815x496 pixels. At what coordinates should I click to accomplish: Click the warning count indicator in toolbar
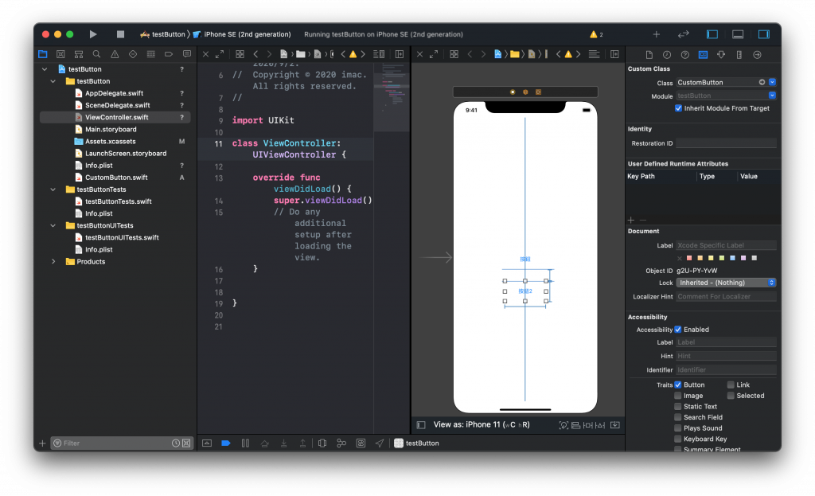[x=596, y=34]
